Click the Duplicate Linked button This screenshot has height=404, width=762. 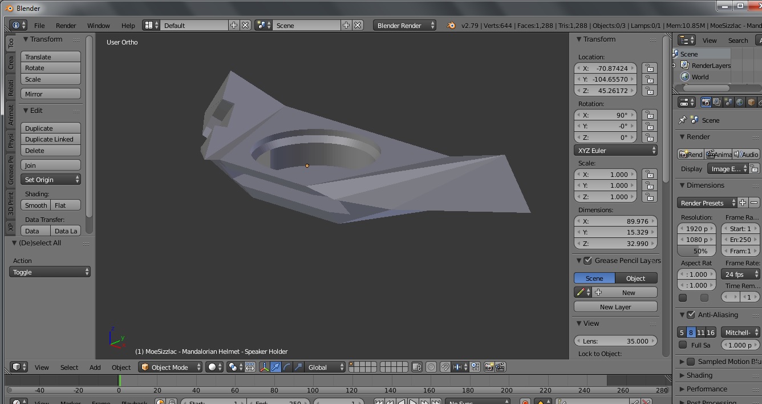point(50,139)
